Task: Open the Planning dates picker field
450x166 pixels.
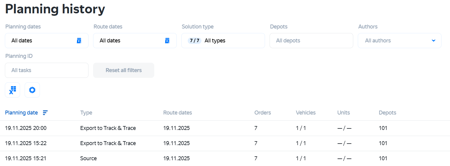Action: (x=43, y=41)
